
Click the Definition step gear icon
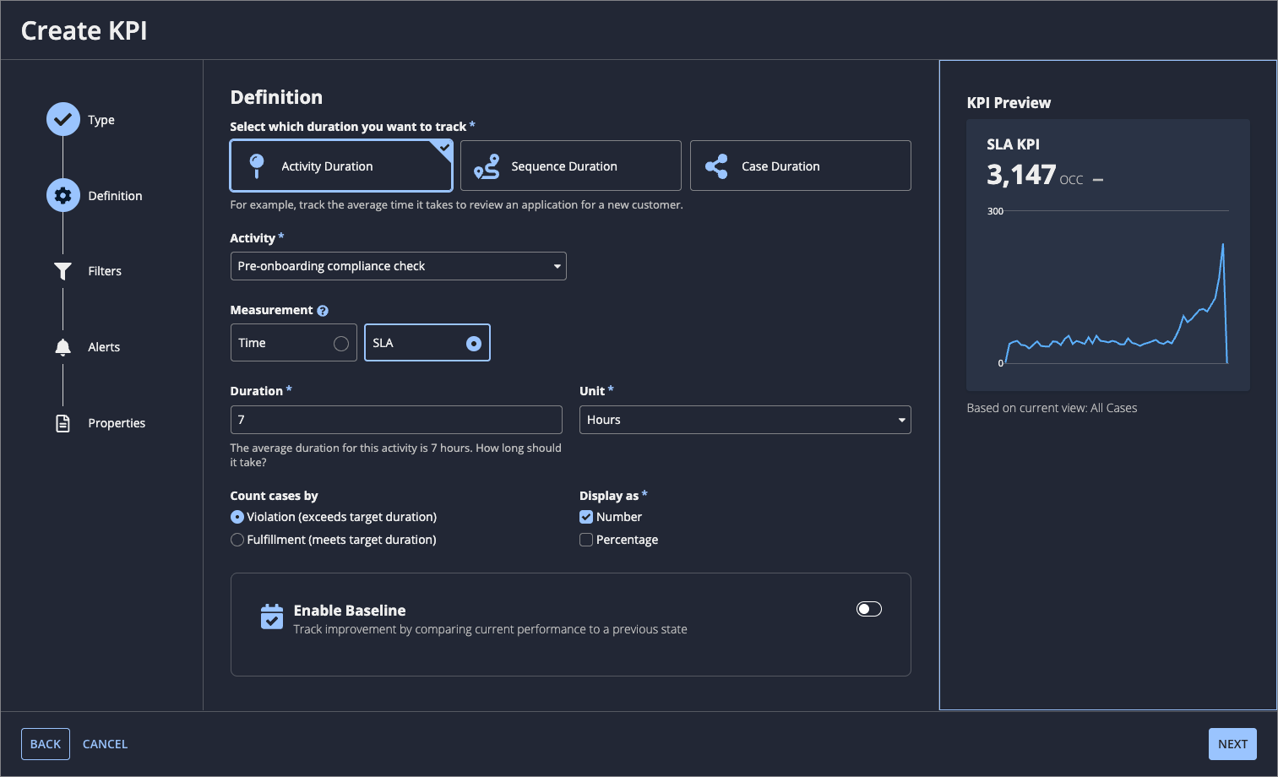click(x=63, y=196)
